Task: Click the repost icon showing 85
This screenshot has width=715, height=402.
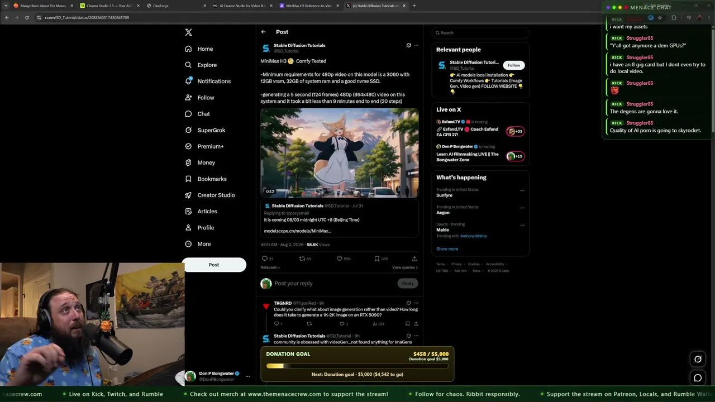Action: tap(302, 259)
